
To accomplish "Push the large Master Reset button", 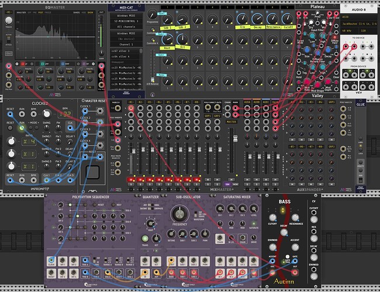I will [92, 172].
